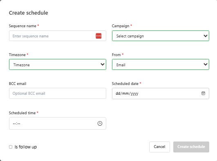Image resolution: width=217 pixels, height=161 pixels.
Task: Expand the Timezone dropdown
Action: coord(58,65)
